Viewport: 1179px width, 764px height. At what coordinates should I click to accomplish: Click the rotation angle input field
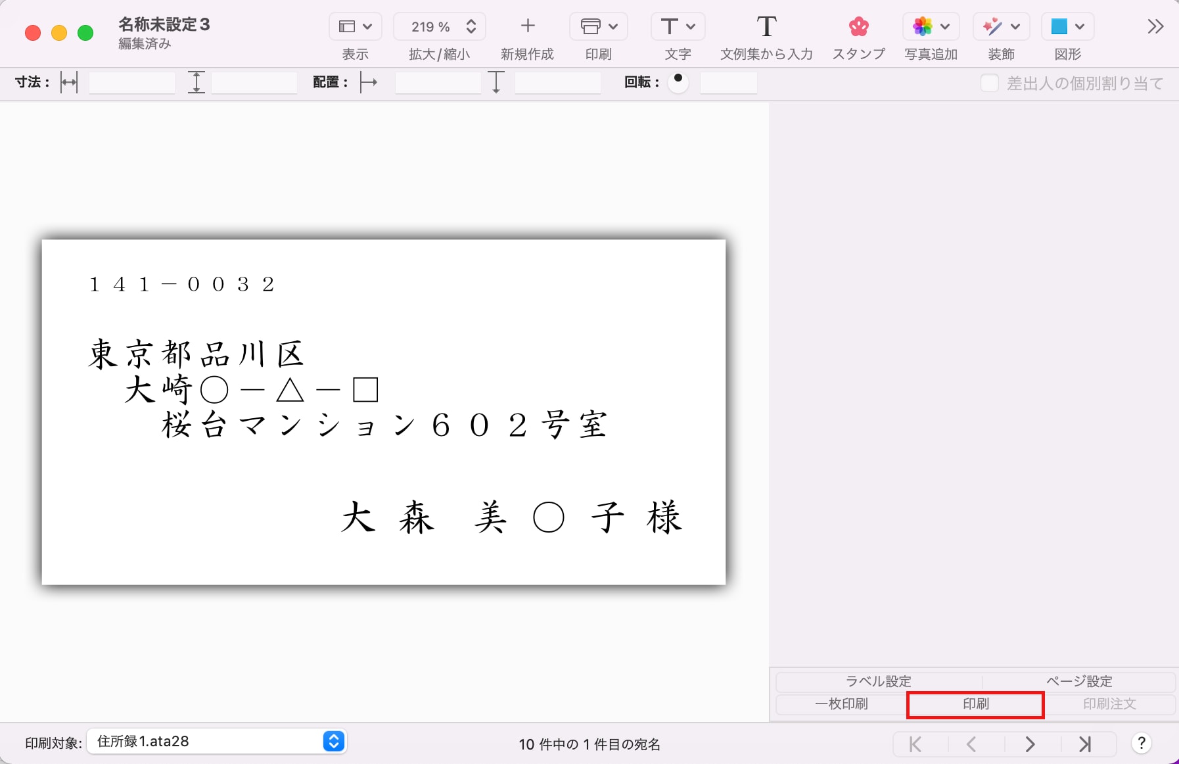(729, 83)
